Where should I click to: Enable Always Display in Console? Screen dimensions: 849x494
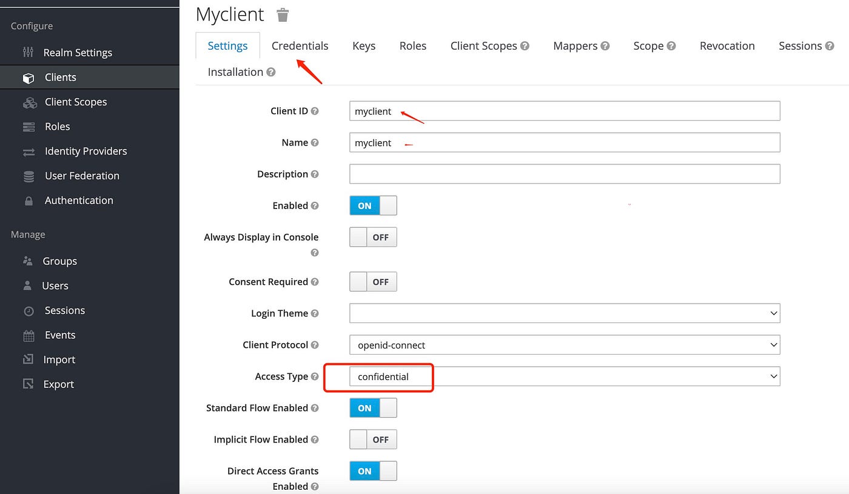pyautogui.click(x=372, y=237)
